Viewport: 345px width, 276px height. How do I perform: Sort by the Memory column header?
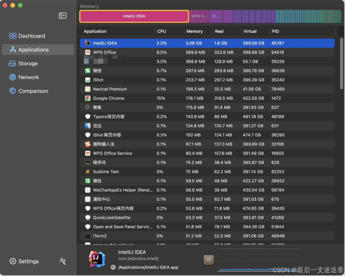pyautogui.click(x=195, y=31)
